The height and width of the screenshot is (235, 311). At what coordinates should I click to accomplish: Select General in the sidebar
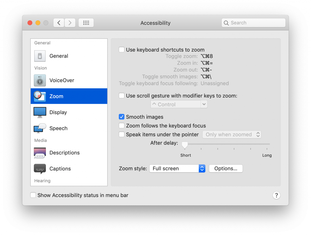(69, 56)
